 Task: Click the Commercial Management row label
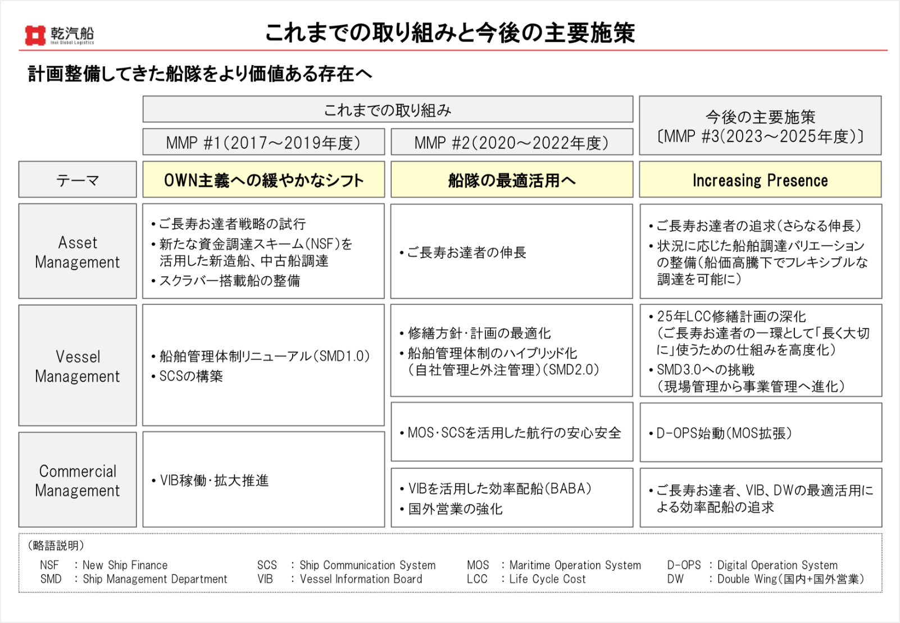78,480
